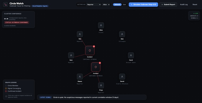202x103 pixels.
Task: Click the Reset button
Action: pos(195,5)
